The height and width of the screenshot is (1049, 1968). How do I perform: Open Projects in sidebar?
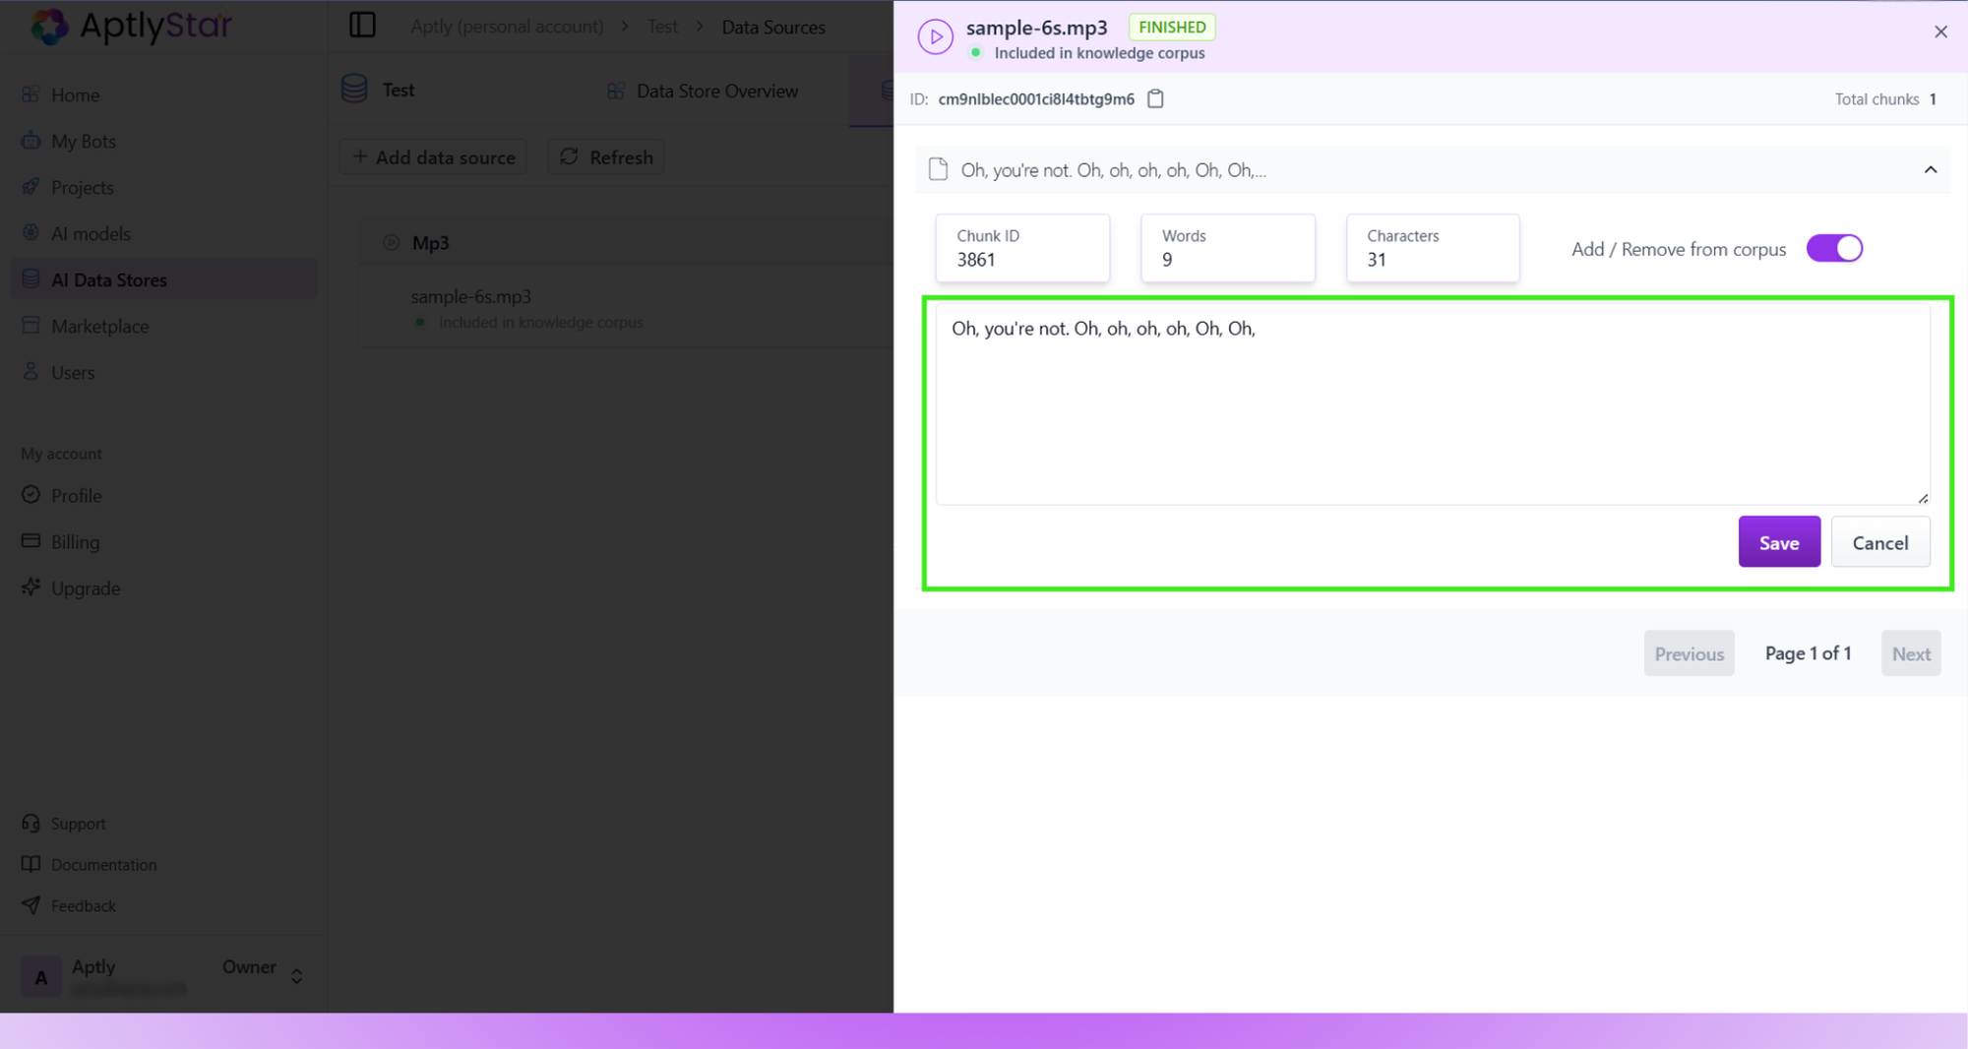(163, 187)
